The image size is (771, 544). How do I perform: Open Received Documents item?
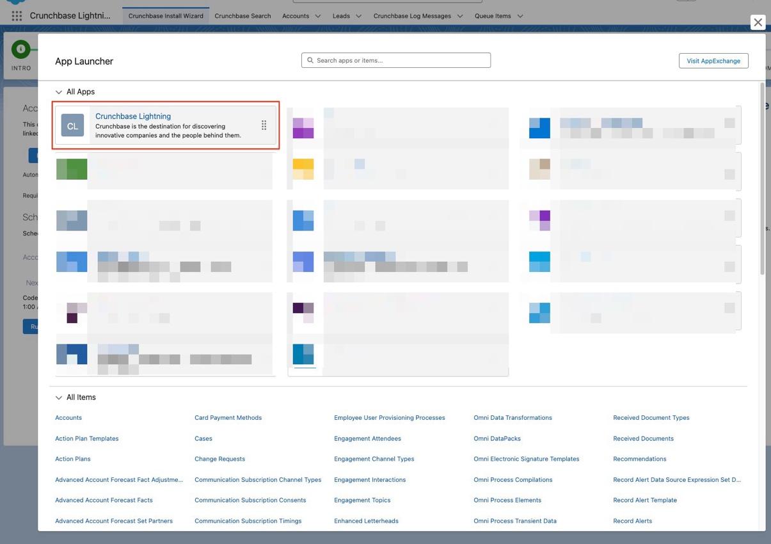tap(643, 438)
